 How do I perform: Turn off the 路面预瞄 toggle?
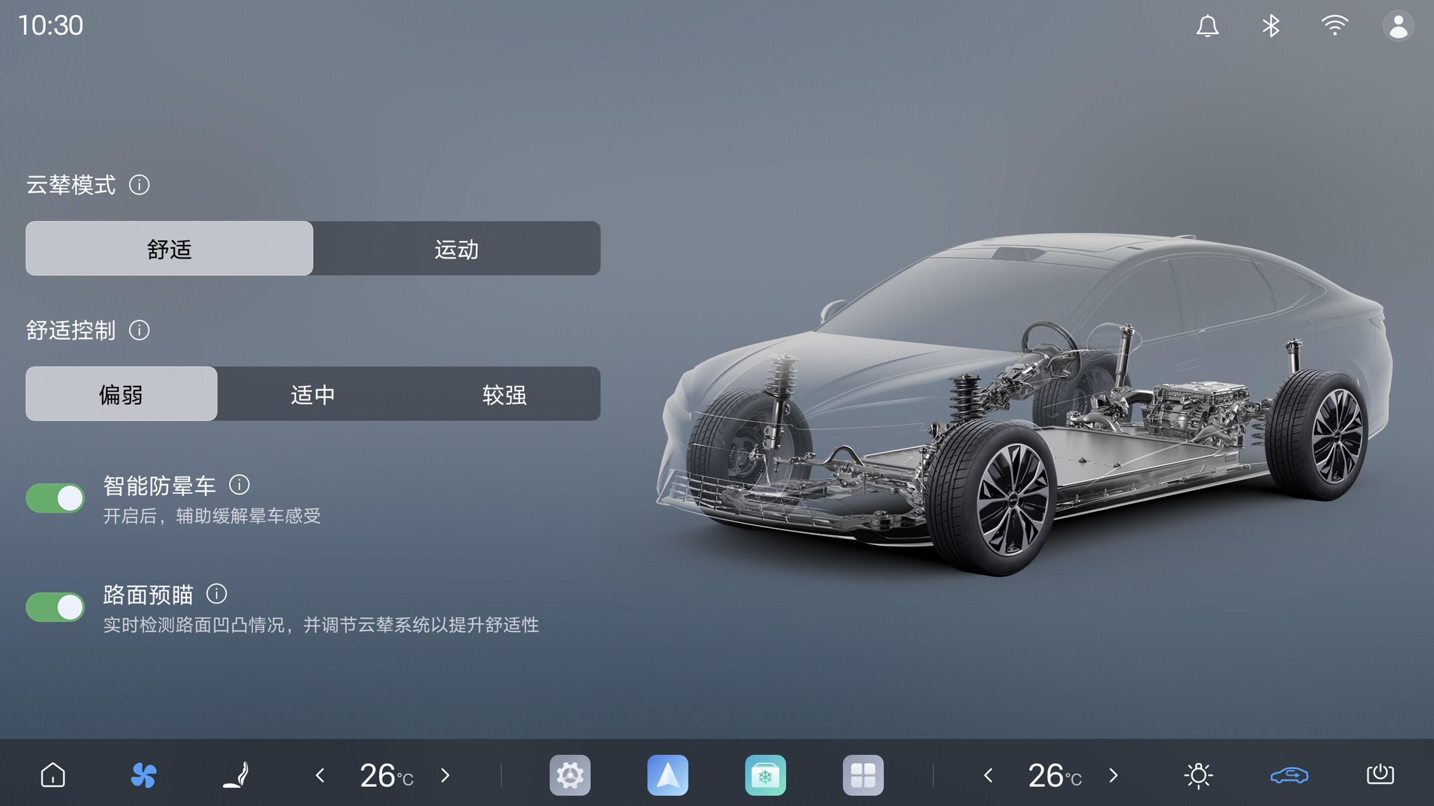[x=55, y=606]
